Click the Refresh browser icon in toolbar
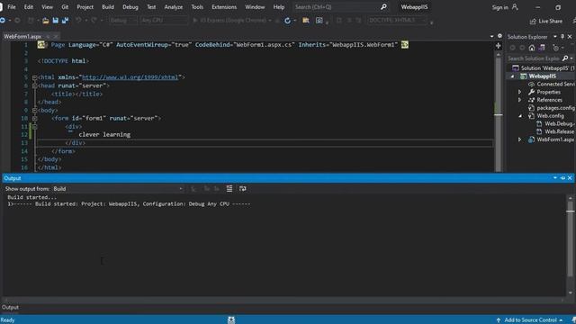Screen dimensions: 576x324 point(287,21)
